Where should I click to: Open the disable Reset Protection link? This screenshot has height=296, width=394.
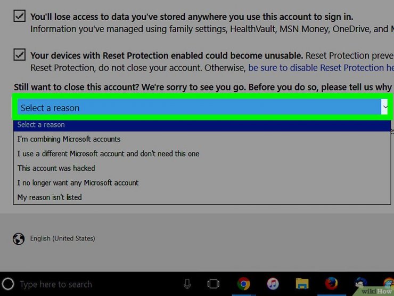[321, 68]
